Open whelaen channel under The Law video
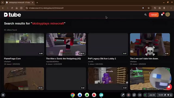 [x=133, y=62]
